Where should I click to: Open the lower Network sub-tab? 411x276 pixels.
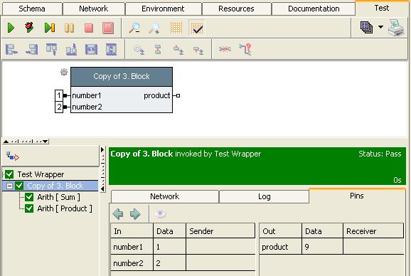click(x=164, y=196)
